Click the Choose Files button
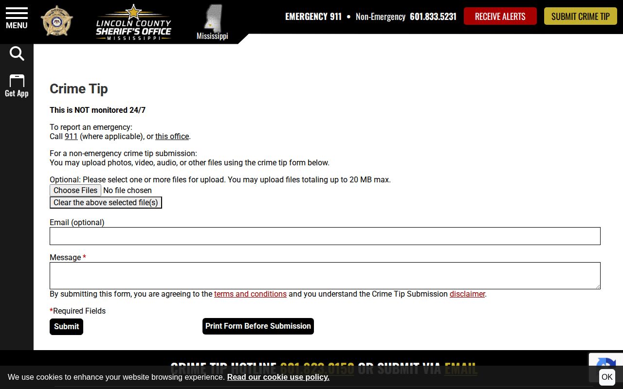 75,190
